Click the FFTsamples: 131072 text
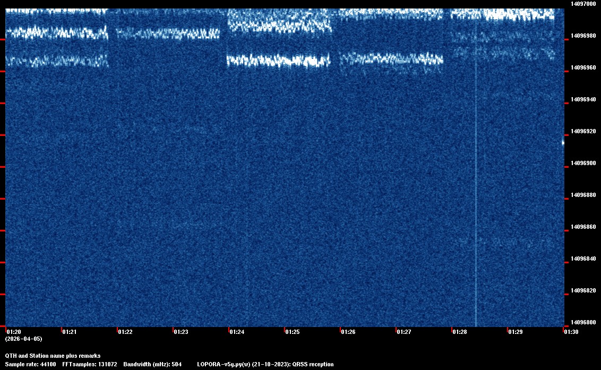The height and width of the screenshot is (370, 601). coord(90,364)
